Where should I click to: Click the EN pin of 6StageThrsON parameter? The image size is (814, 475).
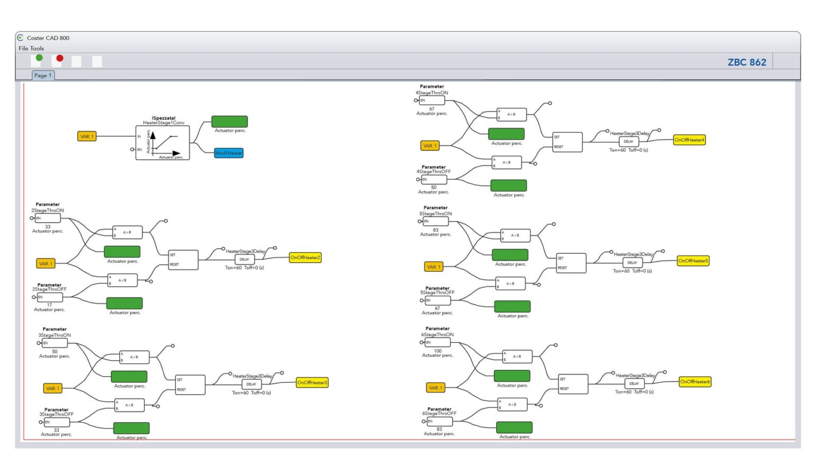[x=421, y=342]
